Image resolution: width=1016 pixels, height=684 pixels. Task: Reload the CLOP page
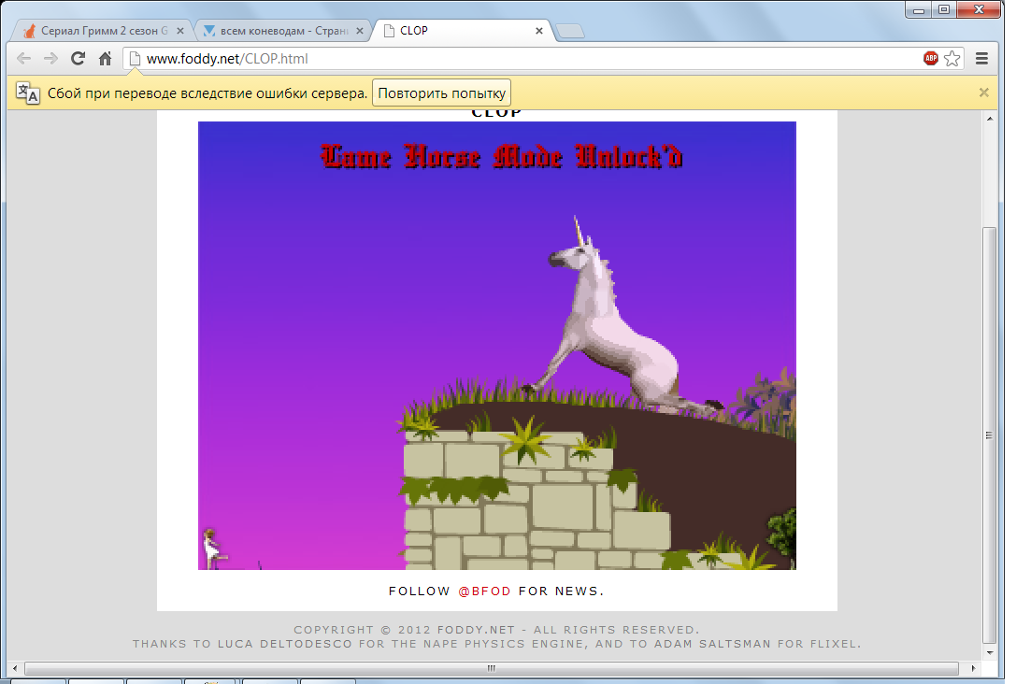pos(78,58)
